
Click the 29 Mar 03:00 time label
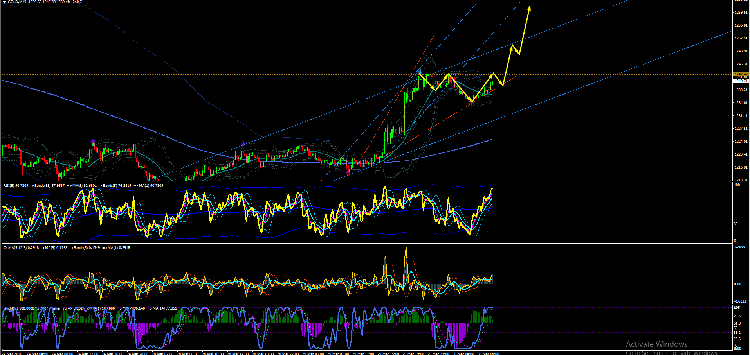(313, 353)
